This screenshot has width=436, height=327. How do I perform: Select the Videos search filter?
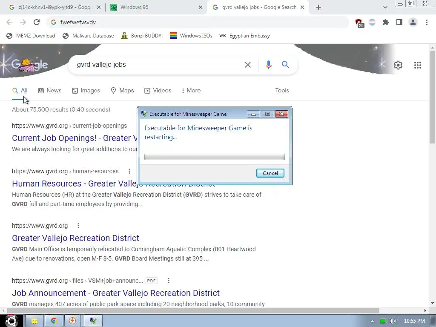(158, 90)
